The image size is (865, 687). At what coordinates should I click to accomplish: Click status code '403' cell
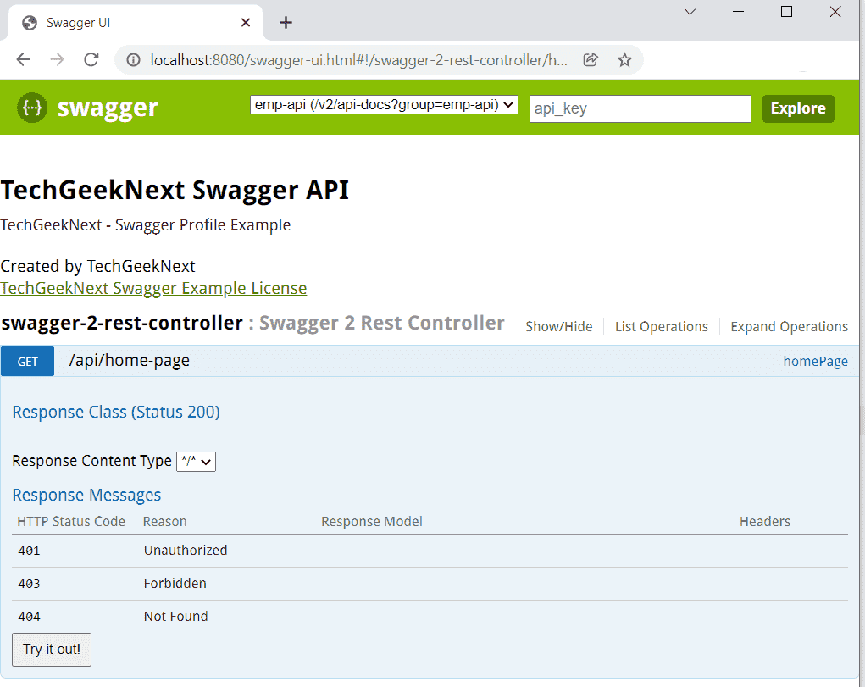[30, 584]
